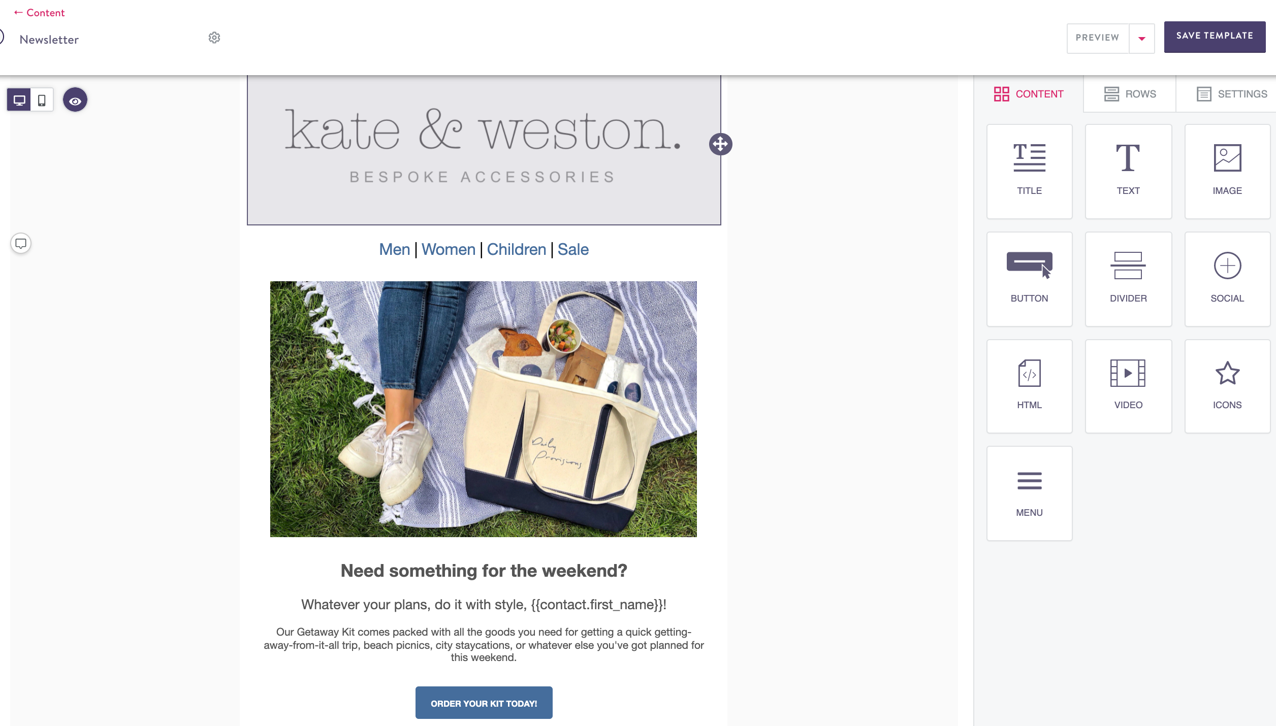Open the Rows tab
Image resolution: width=1276 pixels, height=726 pixels.
coord(1130,94)
